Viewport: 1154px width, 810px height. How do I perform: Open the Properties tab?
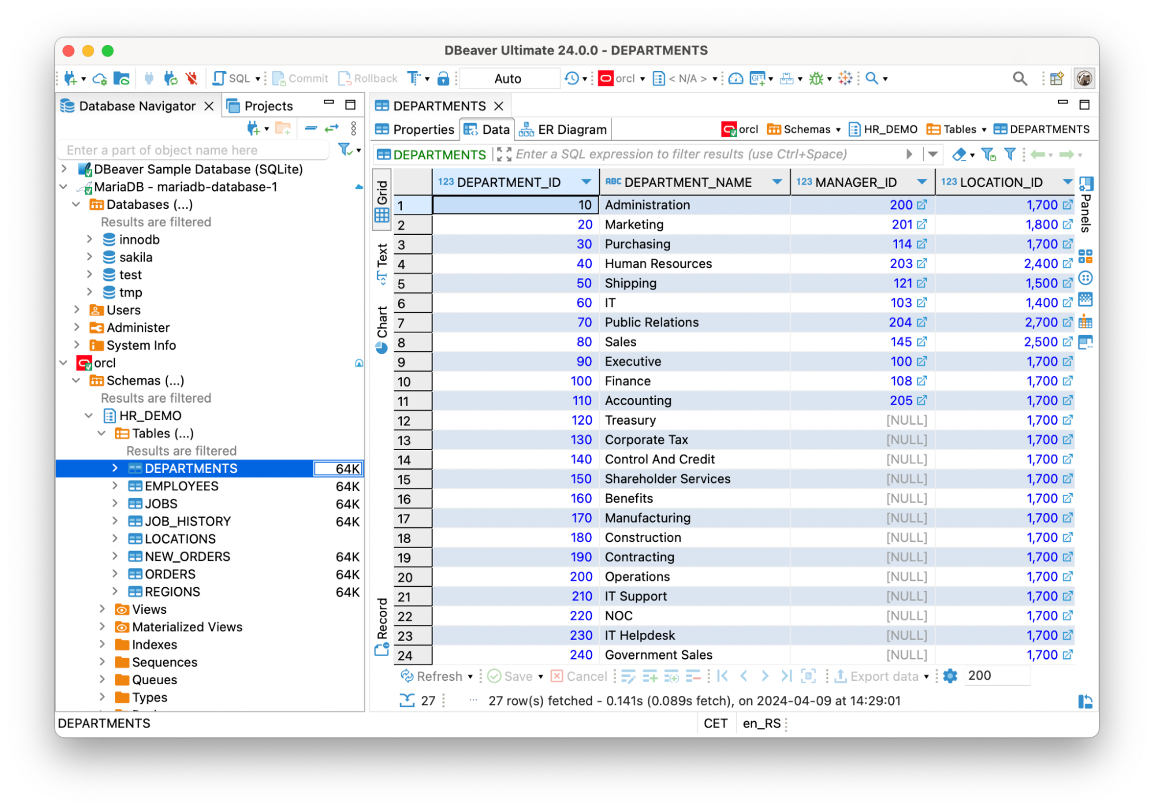(414, 129)
